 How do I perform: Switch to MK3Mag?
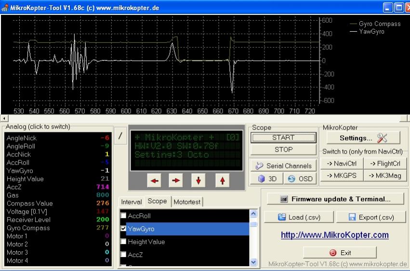point(385,175)
